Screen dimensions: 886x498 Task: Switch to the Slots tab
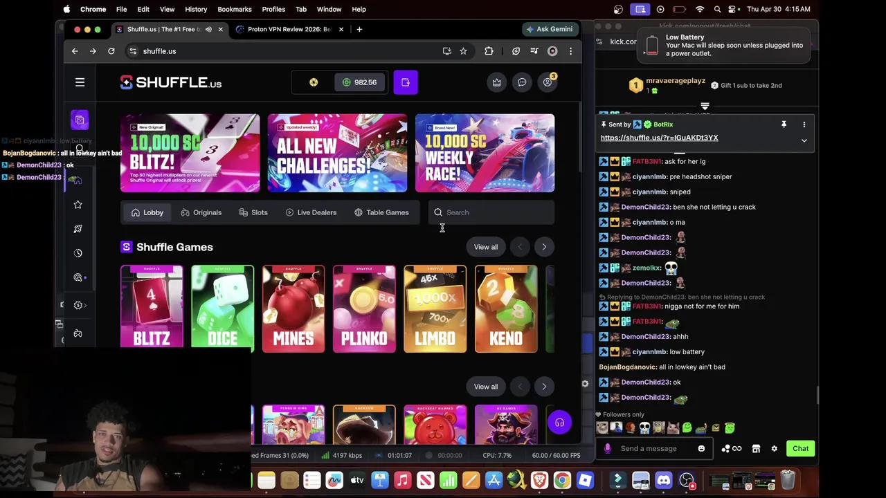[253, 212]
